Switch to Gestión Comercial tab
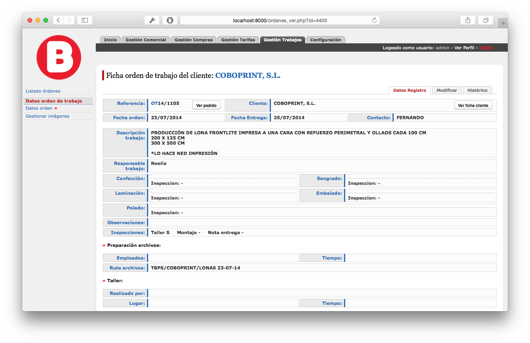Image resolution: width=530 pixels, height=343 pixels. coord(146,40)
